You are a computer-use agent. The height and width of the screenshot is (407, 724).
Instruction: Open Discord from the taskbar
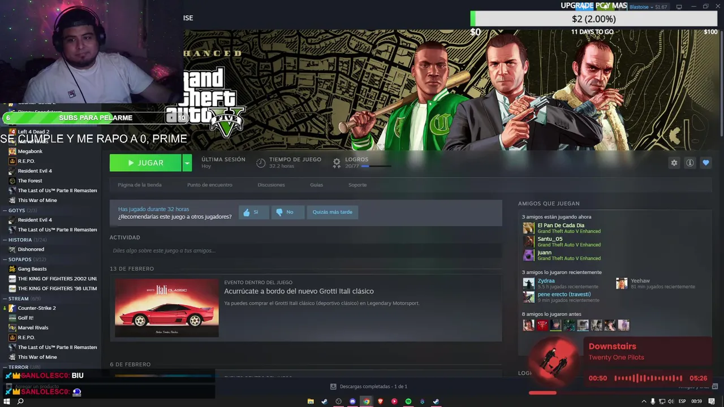pos(352,401)
